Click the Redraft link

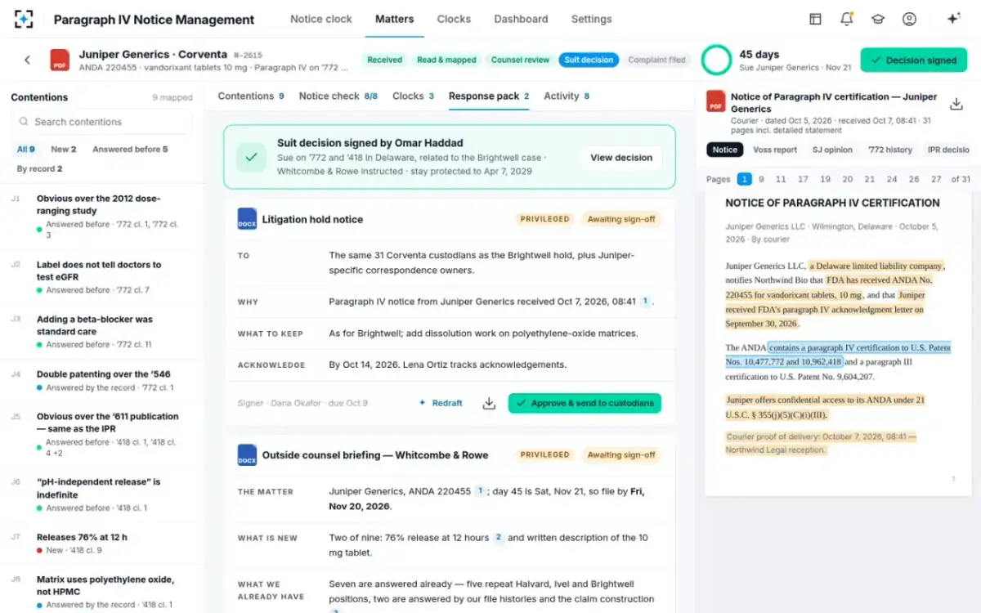(x=441, y=403)
